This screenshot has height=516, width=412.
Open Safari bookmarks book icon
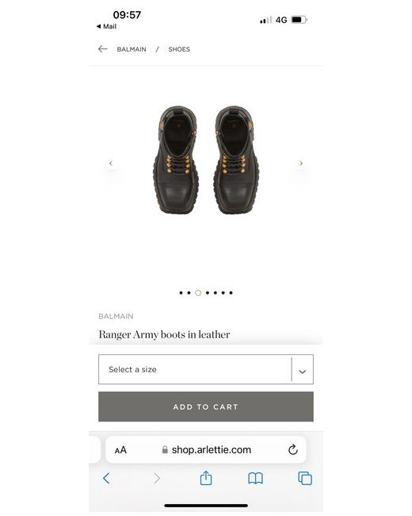pyautogui.click(x=255, y=479)
